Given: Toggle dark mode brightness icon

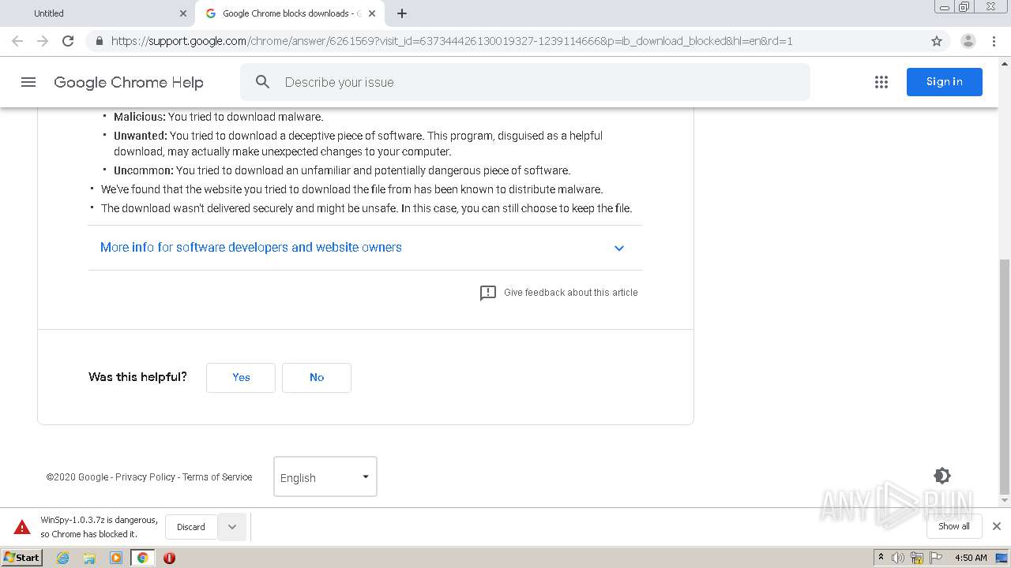Looking at the screenshot, I should [941, 476].
